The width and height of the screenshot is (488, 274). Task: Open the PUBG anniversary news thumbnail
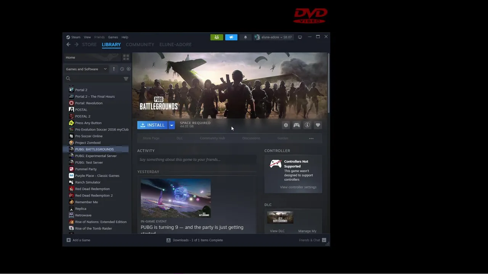[x=176, y=198]
